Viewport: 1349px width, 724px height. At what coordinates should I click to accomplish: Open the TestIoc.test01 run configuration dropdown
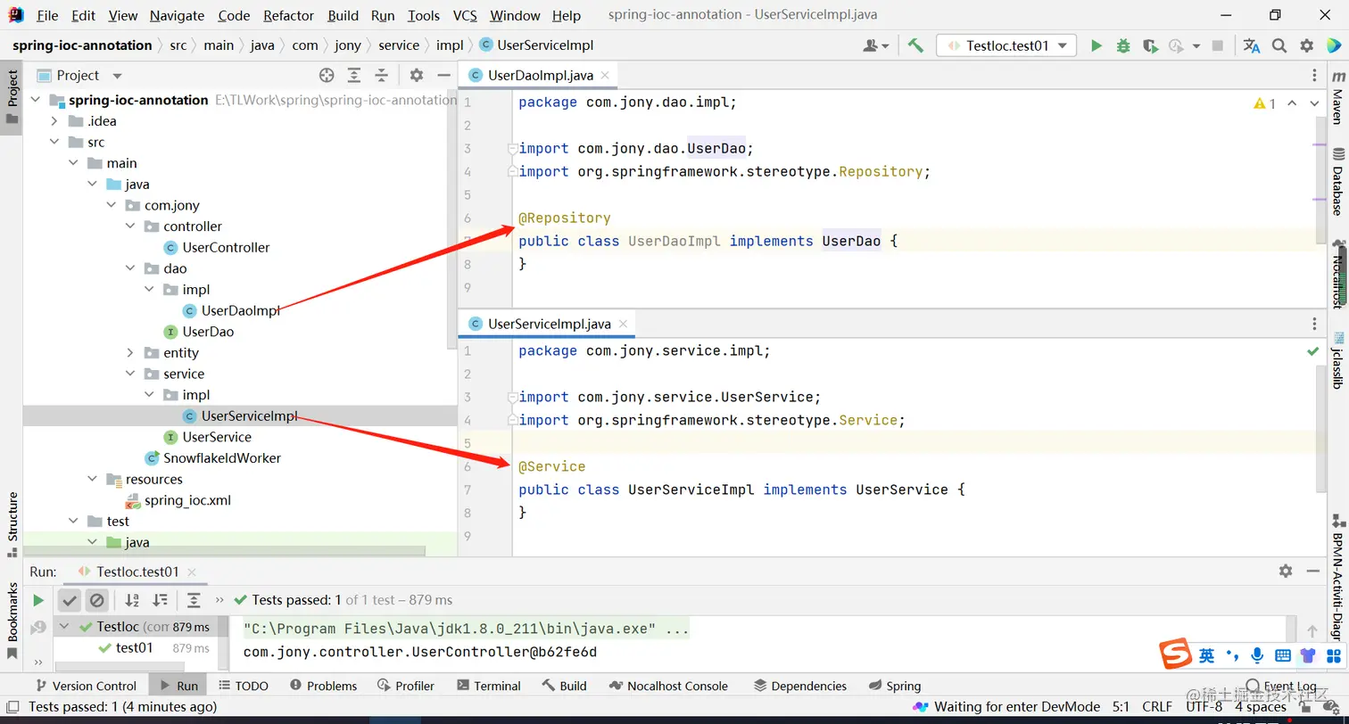tap(1006, 45)
